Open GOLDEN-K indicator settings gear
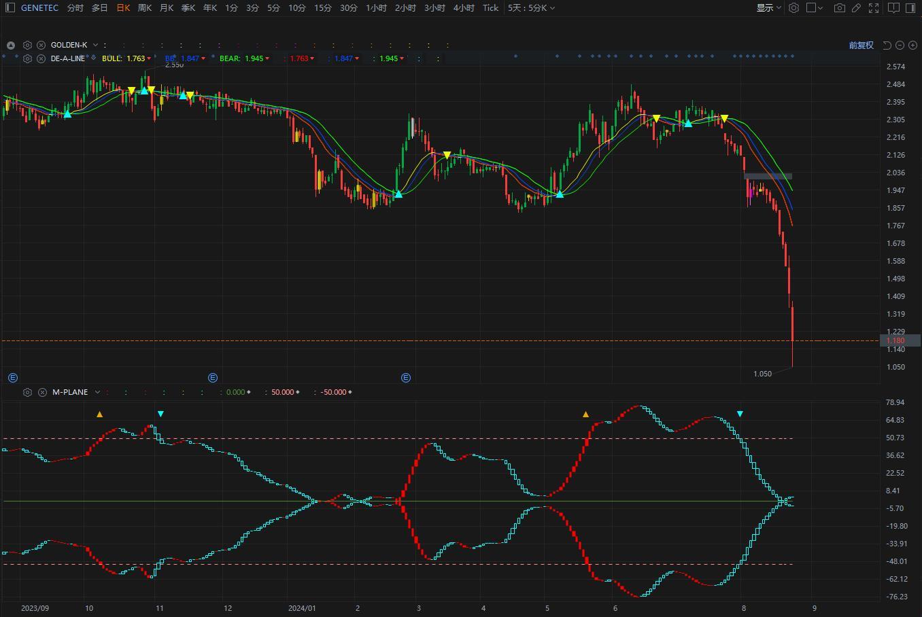This screenshot has width=922, height=617. (27, 45)
